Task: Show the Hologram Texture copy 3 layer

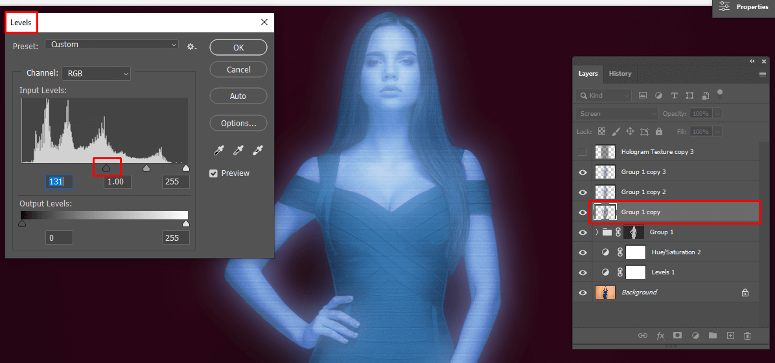Action: [583, 151]
